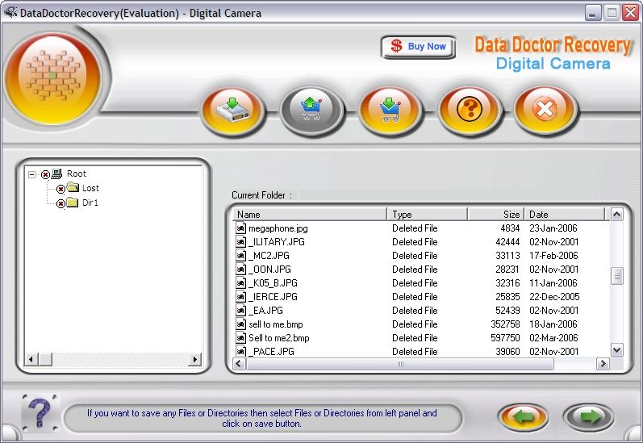Screen dimensions: 643x443
Task: Click the file list vertical scrollbar thumb
Action: click(616, 276)
